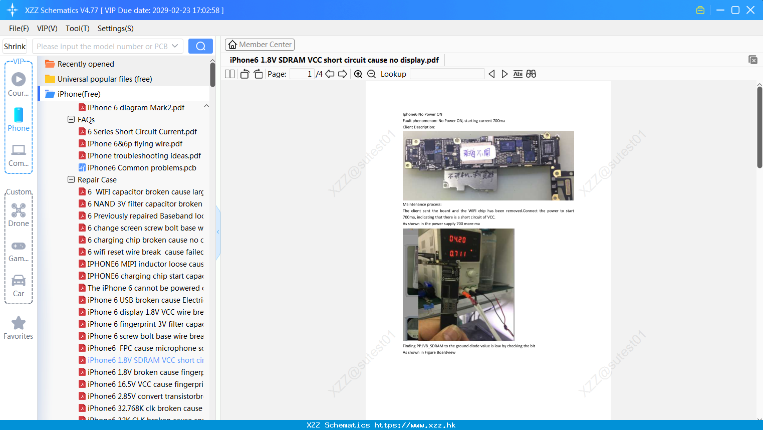Toggle two-page view layout icon
Viewport: 763px width, 430px height.
[x=229, y=74]
